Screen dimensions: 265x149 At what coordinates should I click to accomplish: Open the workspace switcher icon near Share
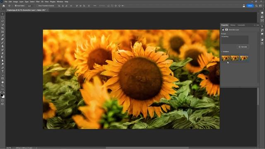(260, 6)
